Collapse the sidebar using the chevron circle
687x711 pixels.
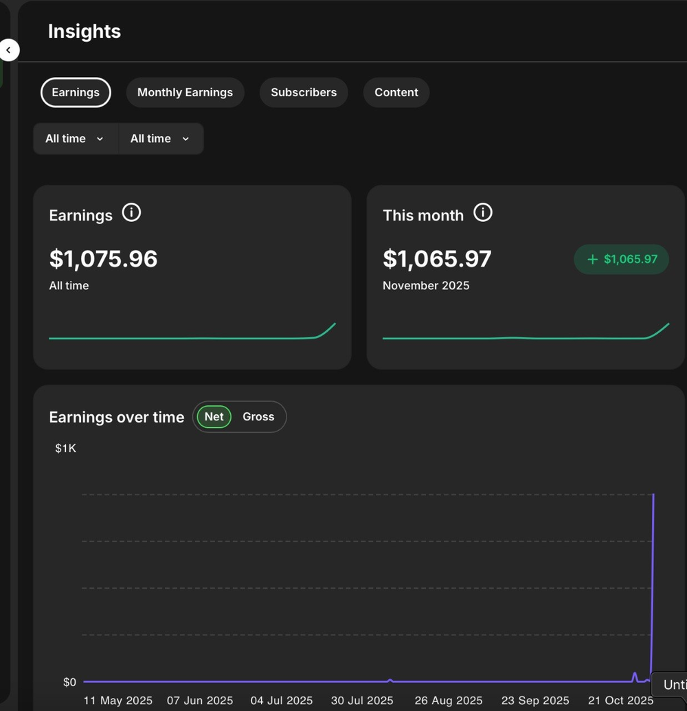pyautogui.click(x=9, y=49)
